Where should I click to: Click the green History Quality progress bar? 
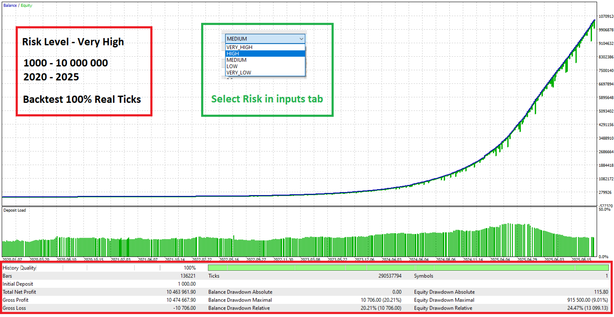(408, 268)
